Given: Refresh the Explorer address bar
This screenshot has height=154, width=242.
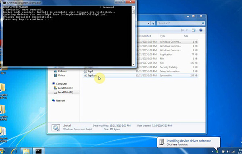Looking at the screenshot, I should 153,23.
